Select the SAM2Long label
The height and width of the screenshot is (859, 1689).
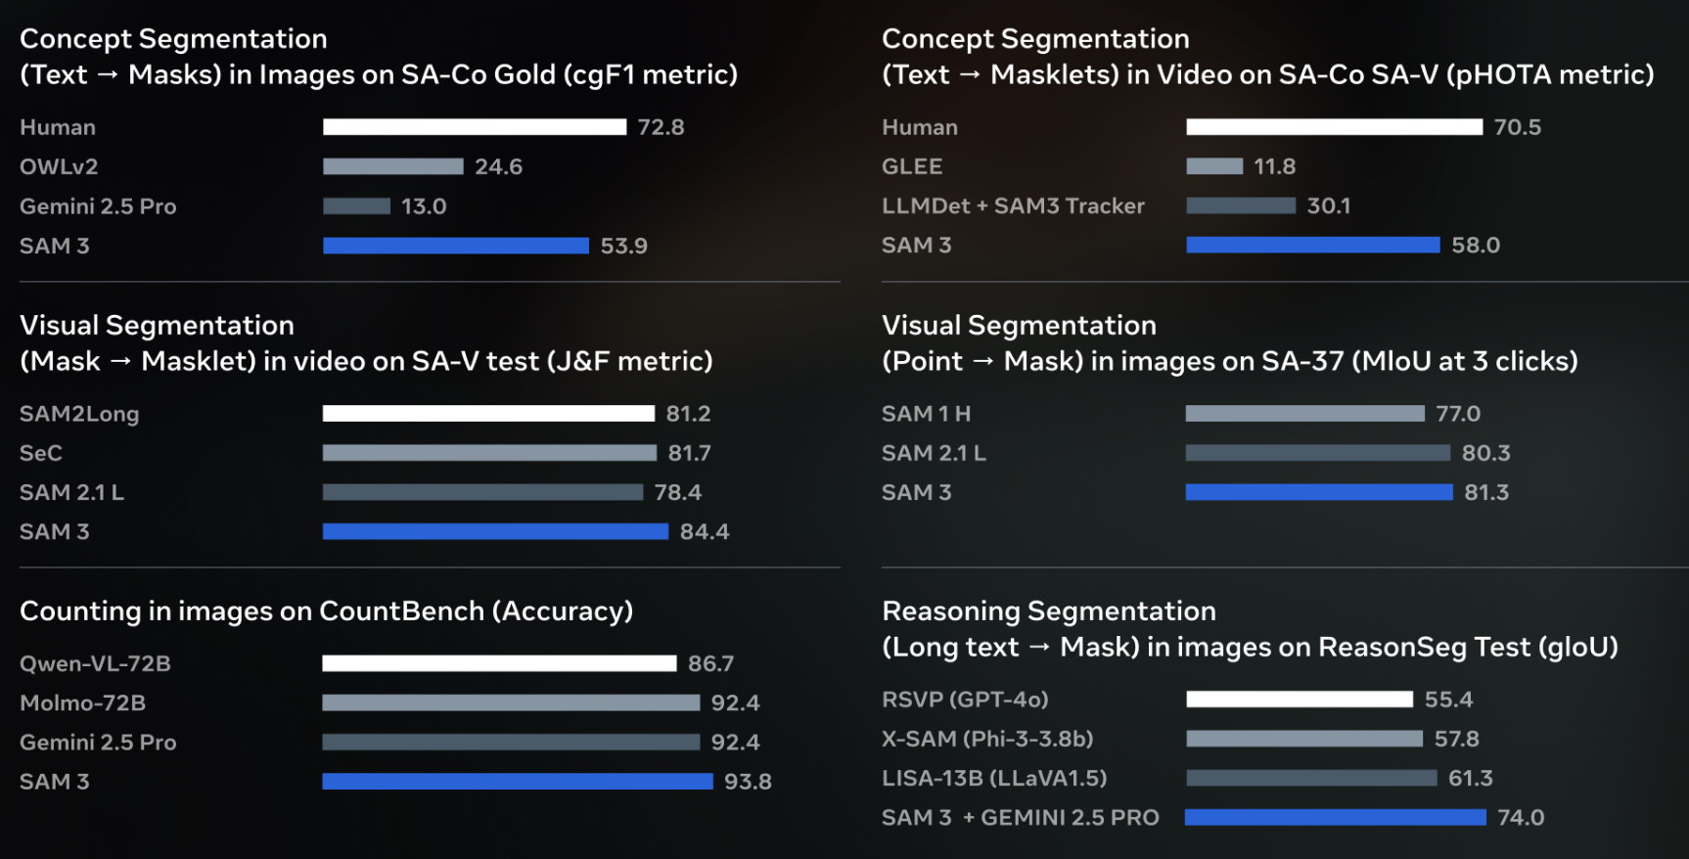[x=79, y=414]
